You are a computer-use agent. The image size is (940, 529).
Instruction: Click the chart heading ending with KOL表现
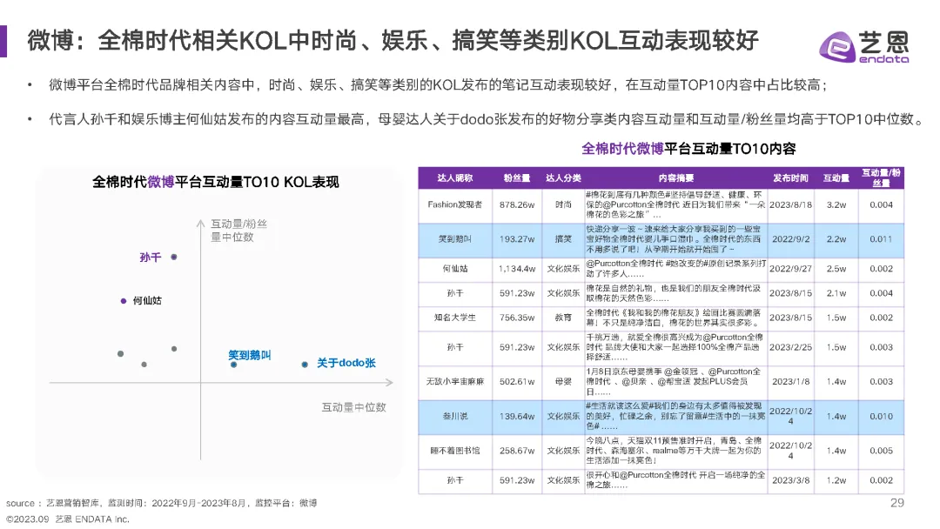(216, 182)
